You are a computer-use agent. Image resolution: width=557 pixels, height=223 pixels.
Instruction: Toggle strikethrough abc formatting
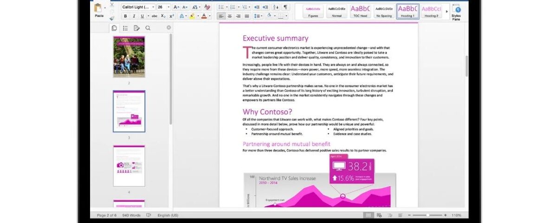pos(155,16)
